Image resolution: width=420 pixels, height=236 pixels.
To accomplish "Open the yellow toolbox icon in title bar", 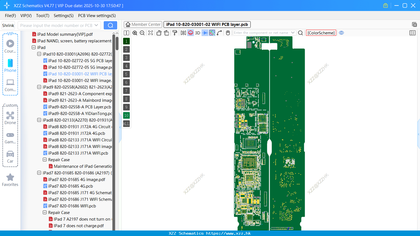I will (x=386, y=6).
